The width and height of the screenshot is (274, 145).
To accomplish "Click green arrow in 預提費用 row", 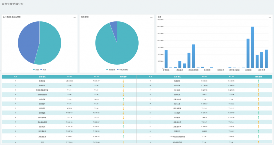I will tap(258, 131).
